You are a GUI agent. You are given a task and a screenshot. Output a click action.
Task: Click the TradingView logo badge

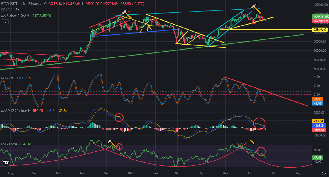point(6,163)
